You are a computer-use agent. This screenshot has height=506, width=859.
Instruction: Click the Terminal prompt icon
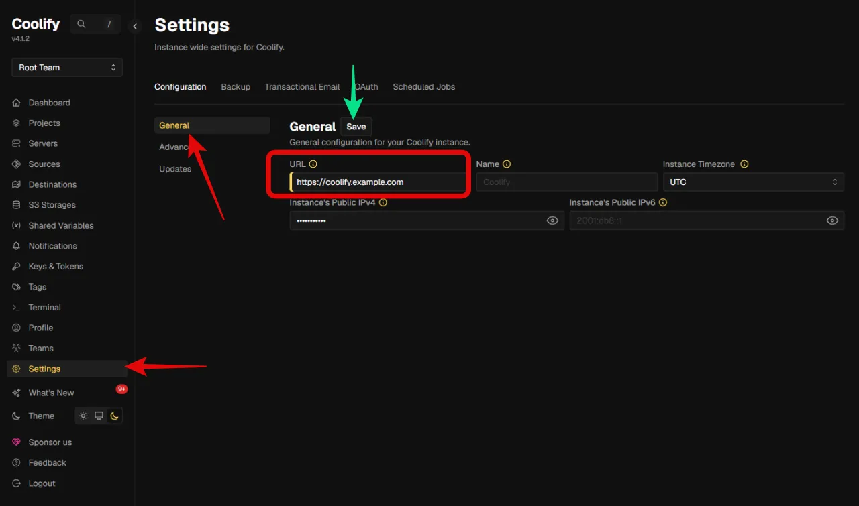coord(16,308)
